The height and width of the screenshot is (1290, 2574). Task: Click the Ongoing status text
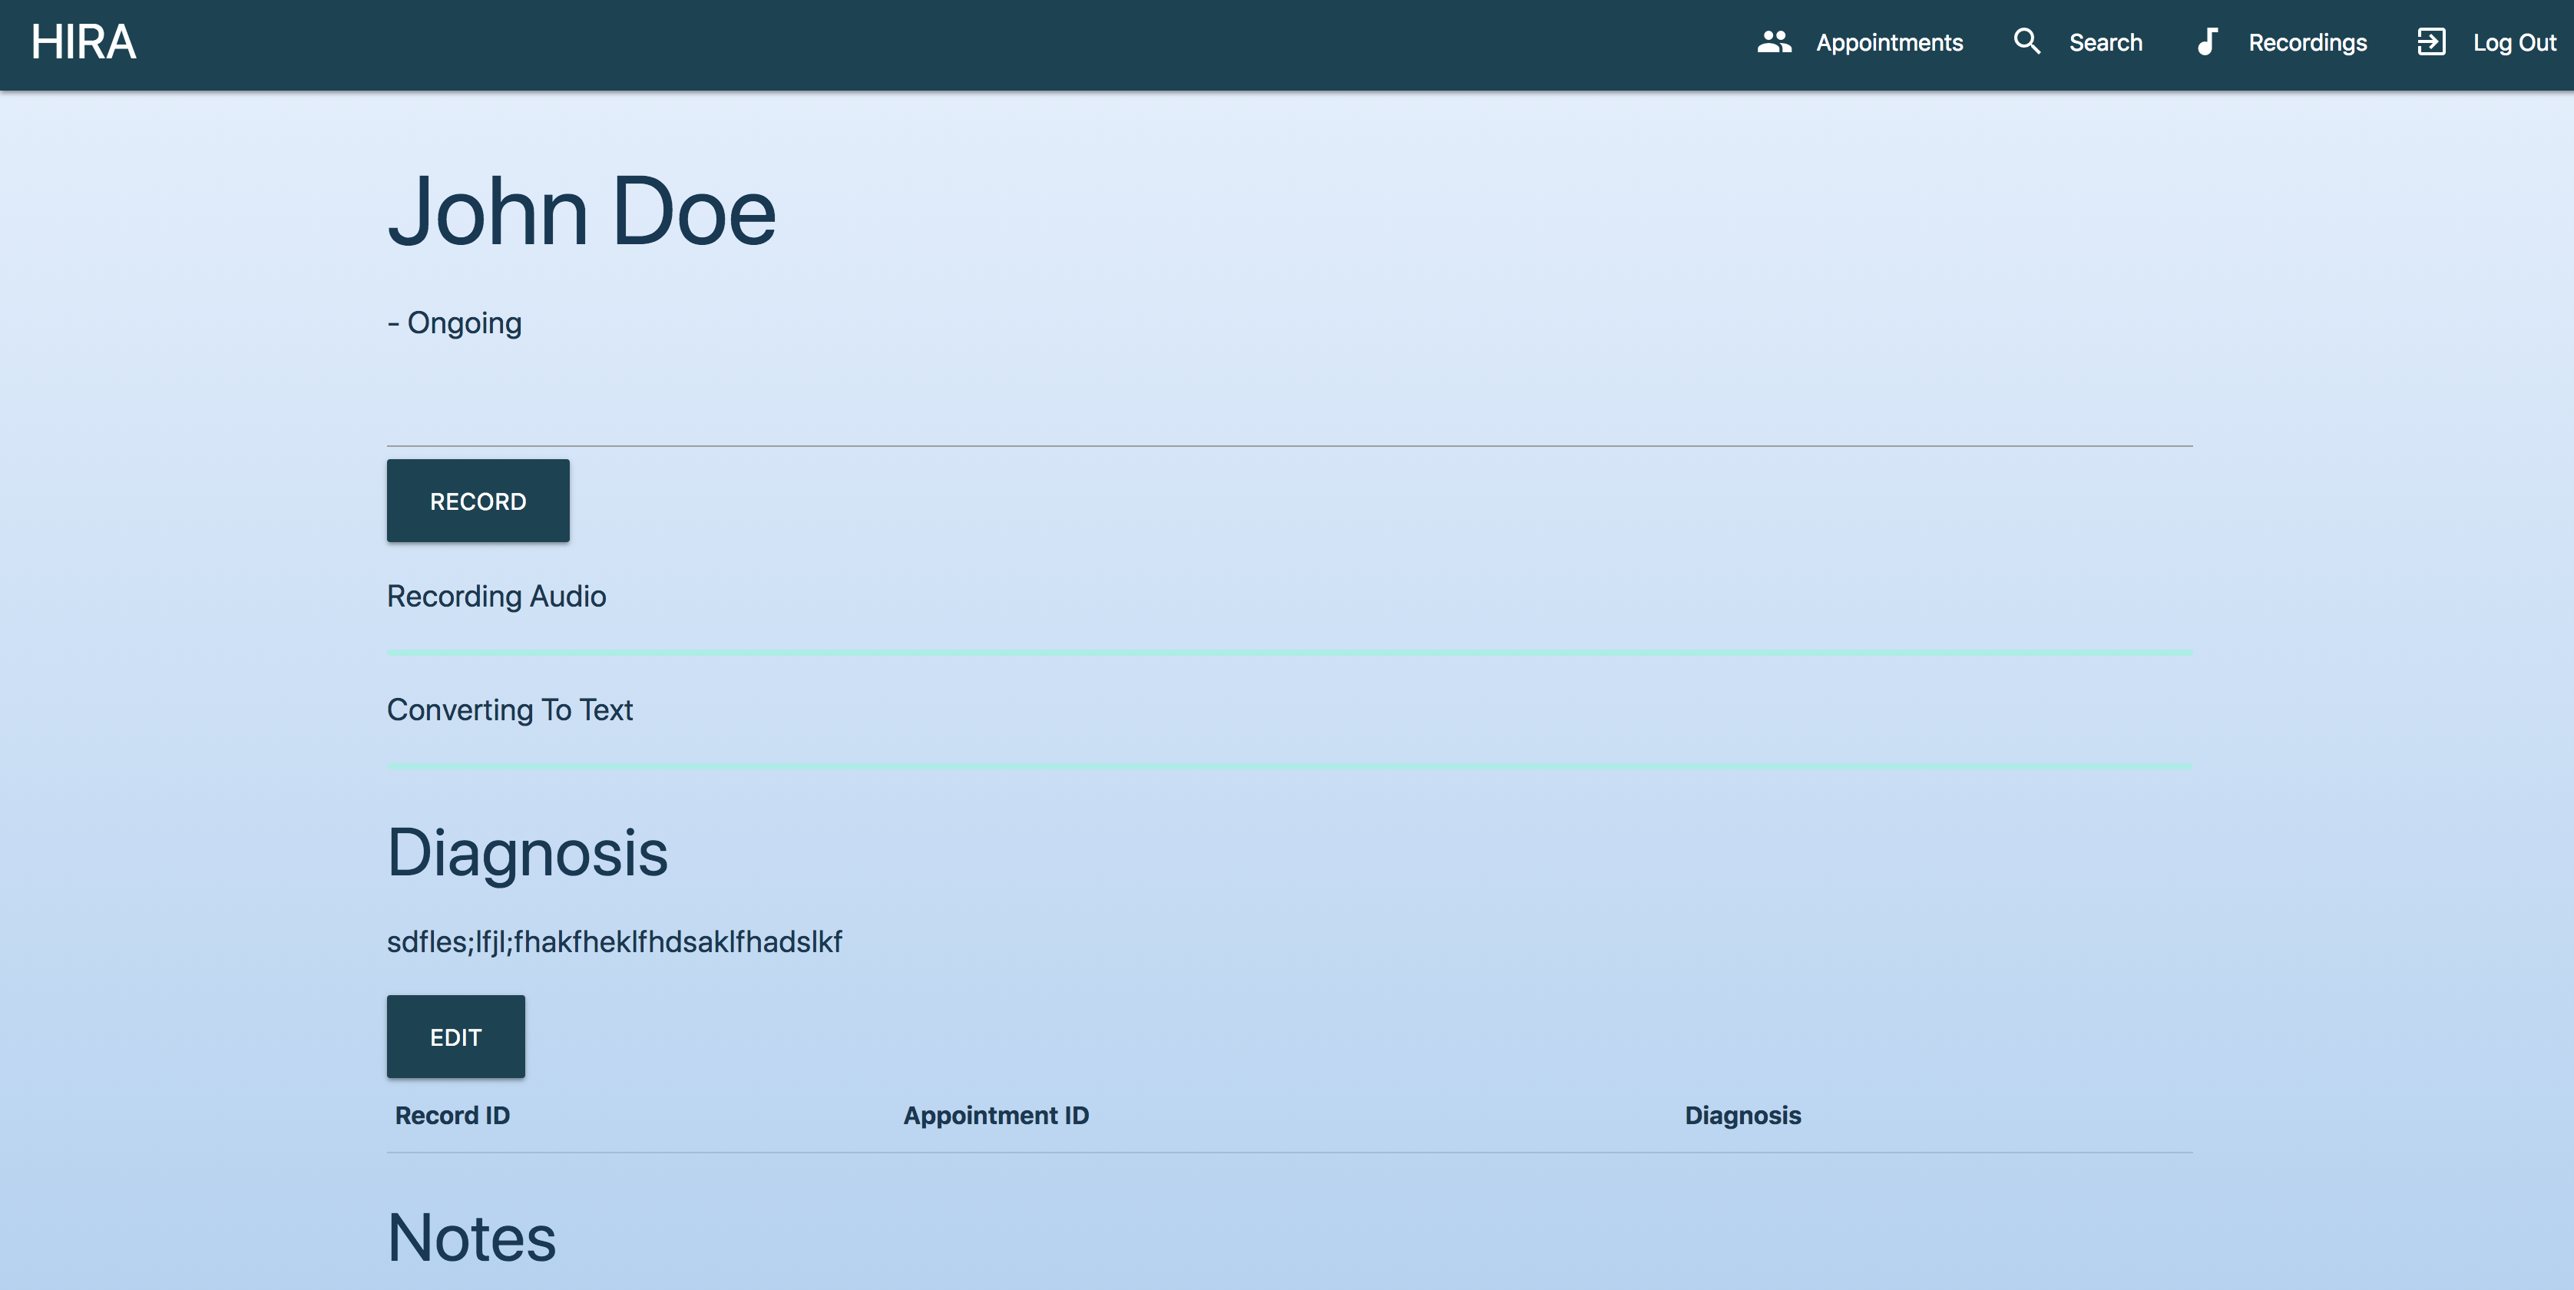coord(455,322)
